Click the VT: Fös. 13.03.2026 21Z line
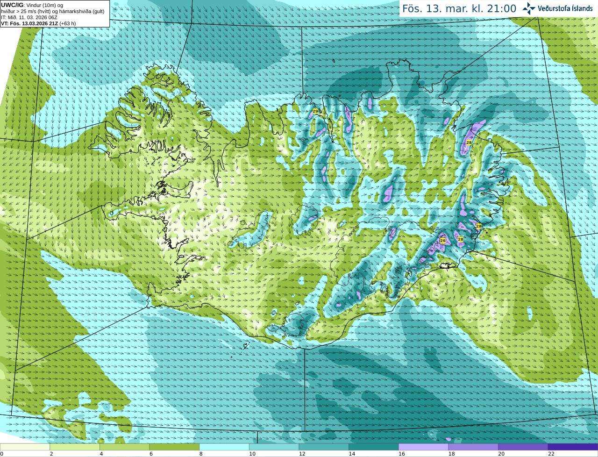This screenshot has width=598, height=457. [x=38, y=23]
